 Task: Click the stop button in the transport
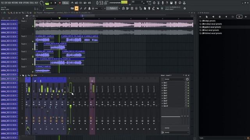(55, 3)
